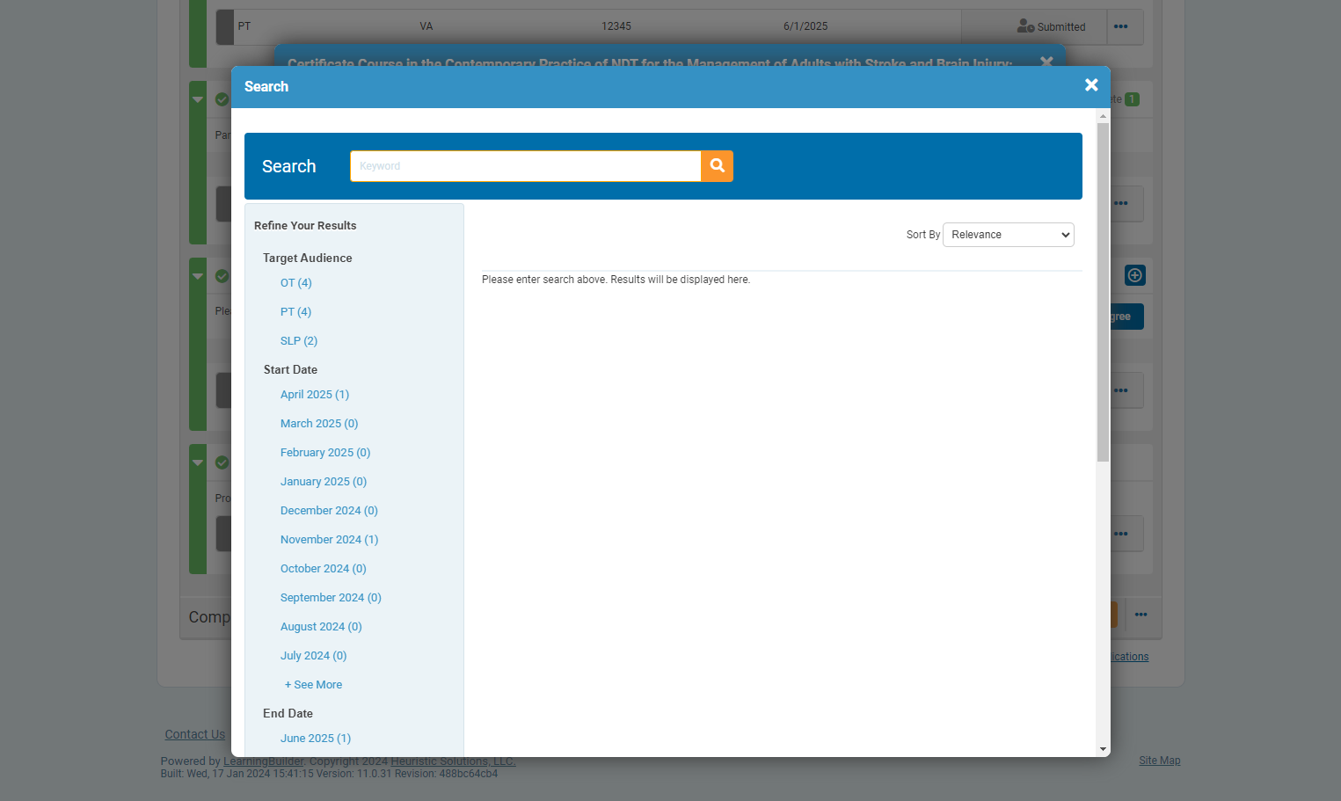Image resolution: width=1341 pixels, height=801 pixels.
Task: Filter start date July 2024 (0)
Action: coord(314,656)
